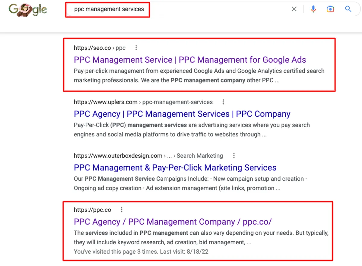The height and width of the screenshot is (266, 362).
Task: Open 'PPC Management Service | PPC Management for Google Ads'
Action: pos(190,60)
